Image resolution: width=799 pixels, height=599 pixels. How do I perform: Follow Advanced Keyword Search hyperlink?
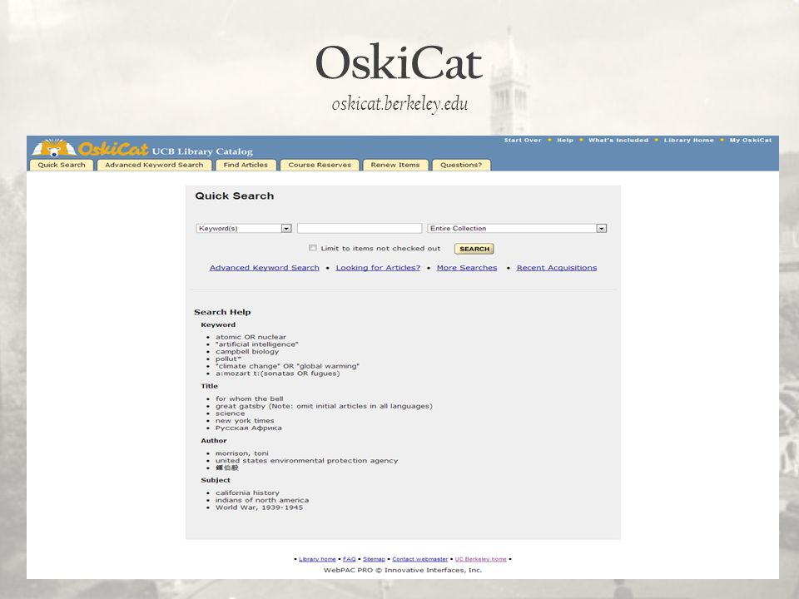pos(265,268)
